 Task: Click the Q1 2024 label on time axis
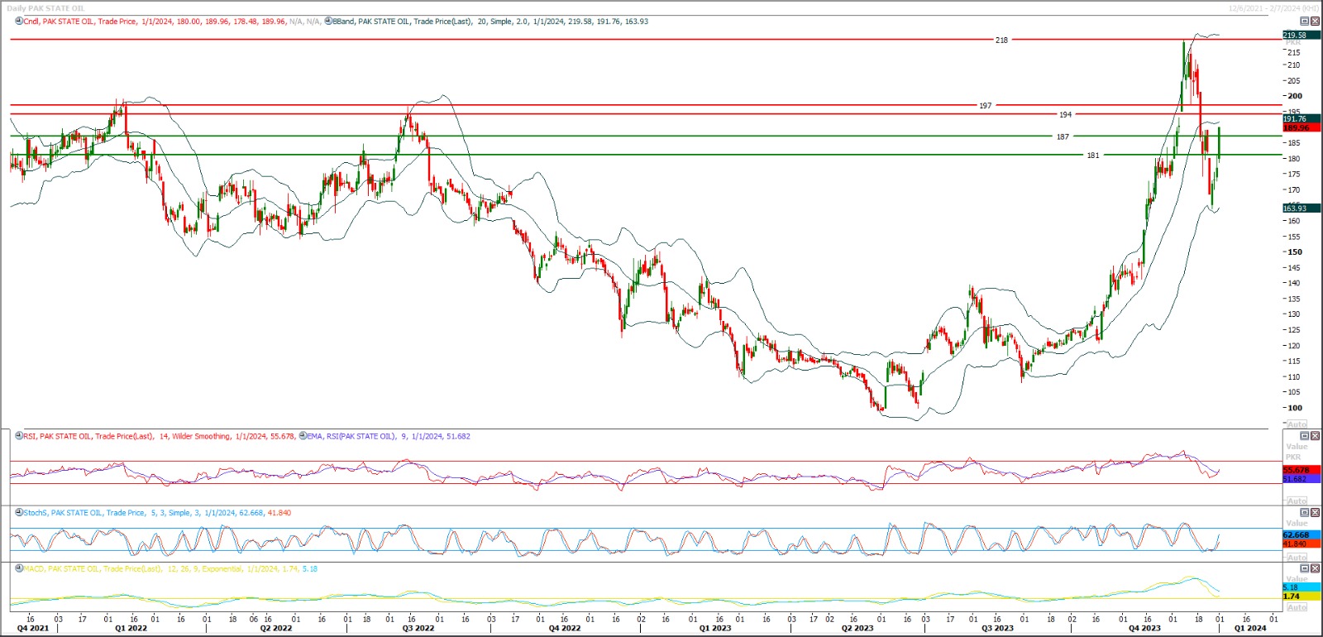(x=1249, y=628)
